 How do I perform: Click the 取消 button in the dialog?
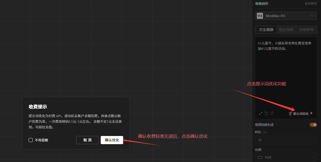click(x=87, y=140)
